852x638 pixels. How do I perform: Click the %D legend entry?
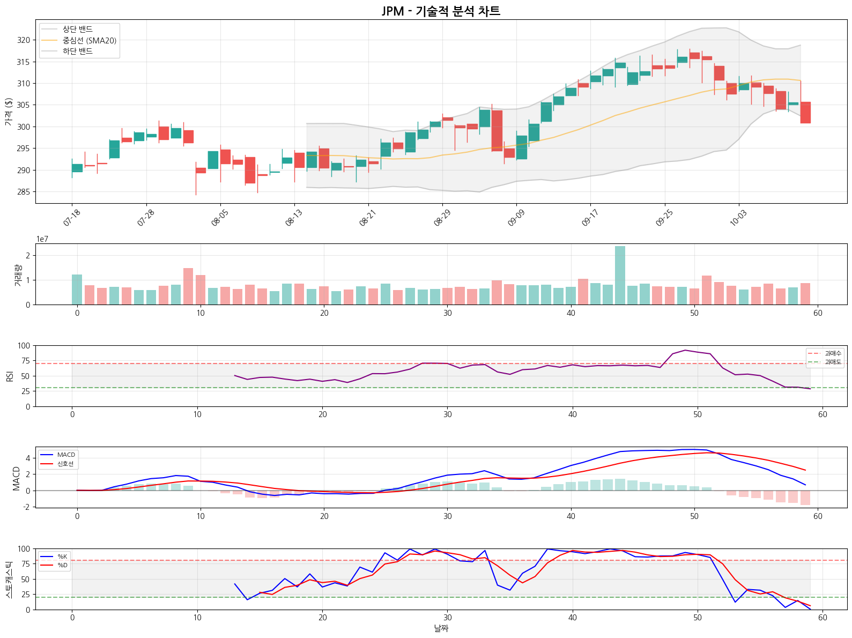coord(62,565)
